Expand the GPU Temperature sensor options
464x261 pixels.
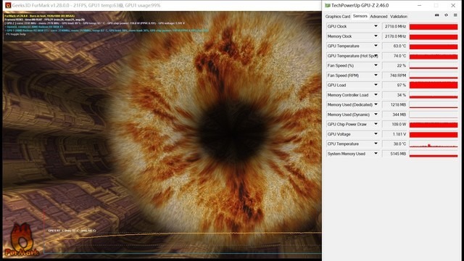coord(376,46)
